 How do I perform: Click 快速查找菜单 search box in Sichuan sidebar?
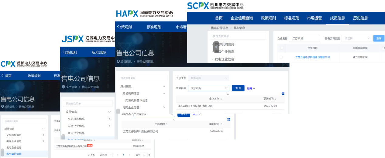[238, 36]
